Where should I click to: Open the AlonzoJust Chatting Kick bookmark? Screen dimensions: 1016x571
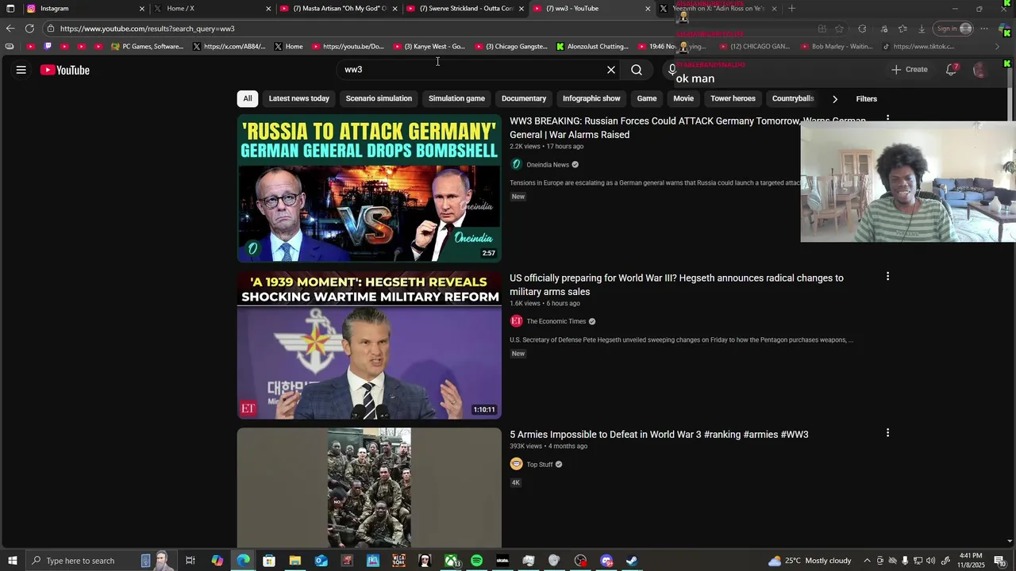click(592, 47)
